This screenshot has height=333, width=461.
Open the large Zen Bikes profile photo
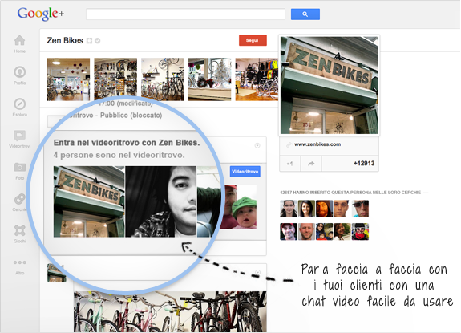coord(330,85)
